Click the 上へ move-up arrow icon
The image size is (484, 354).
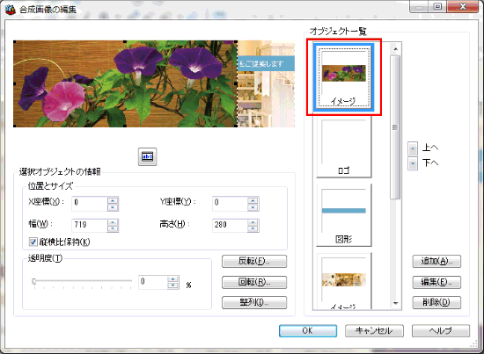pyautogui.click(x=413, y=148)
